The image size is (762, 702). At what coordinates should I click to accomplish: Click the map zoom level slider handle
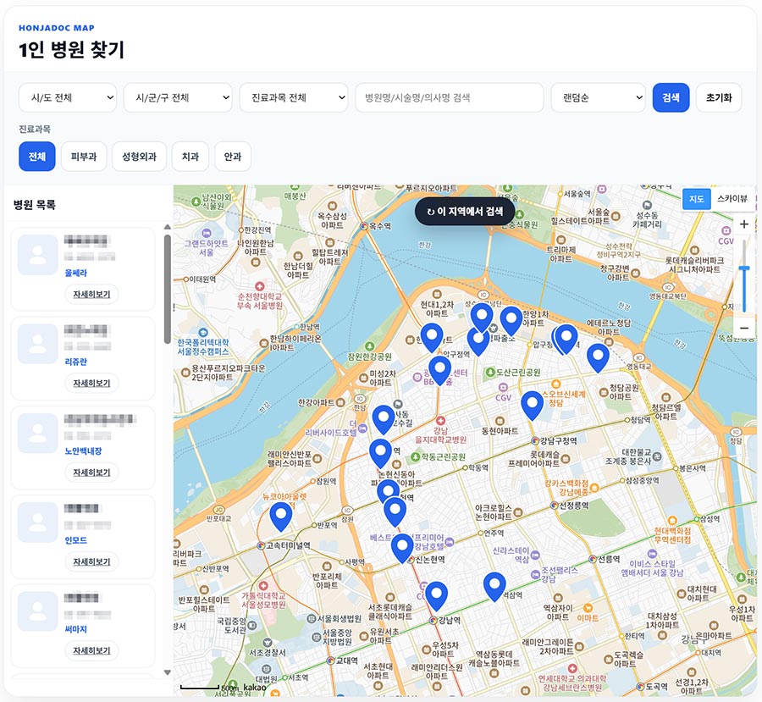click(743, 268)
